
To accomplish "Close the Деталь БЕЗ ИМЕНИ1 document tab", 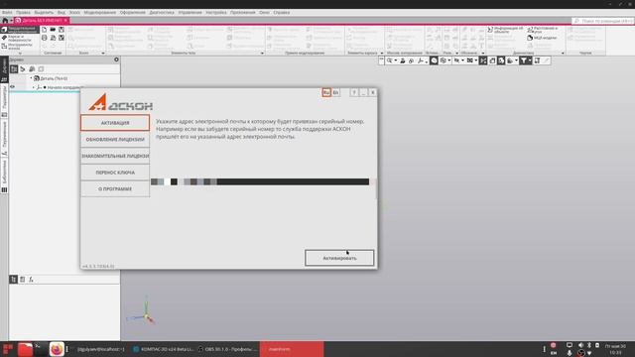I will pyautogui.click(x=65, y=20).
